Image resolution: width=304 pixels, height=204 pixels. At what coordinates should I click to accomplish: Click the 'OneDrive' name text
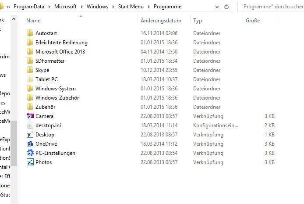coord(46,144)
